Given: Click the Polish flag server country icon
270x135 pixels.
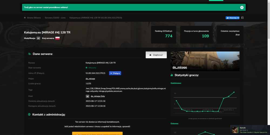Looking at the screenshot, I should click(58, 38).
